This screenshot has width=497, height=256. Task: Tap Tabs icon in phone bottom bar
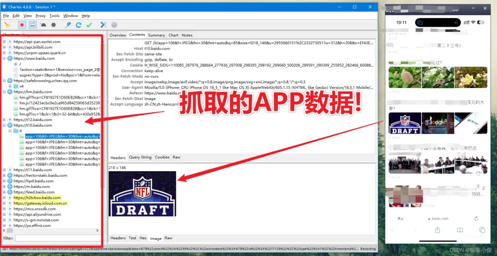[482, 230]
